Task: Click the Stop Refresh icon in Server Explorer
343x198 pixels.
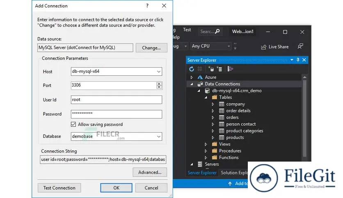Action: click(200, 69)
